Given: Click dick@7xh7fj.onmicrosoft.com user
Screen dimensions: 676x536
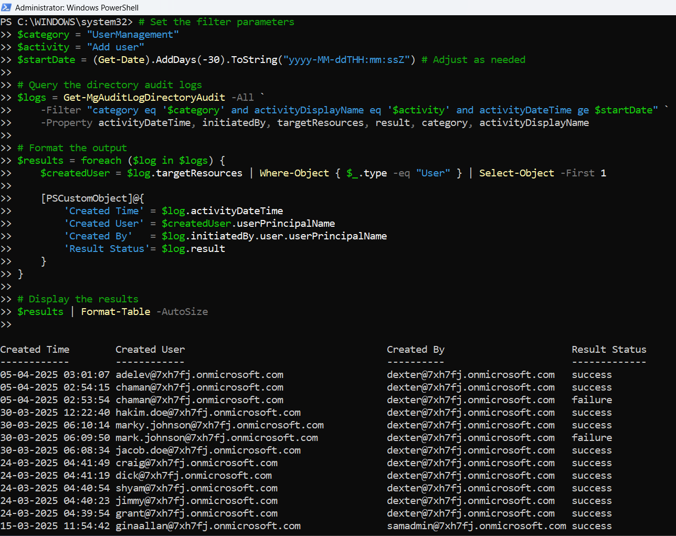Looking at the screenshot, I should 194,476.
